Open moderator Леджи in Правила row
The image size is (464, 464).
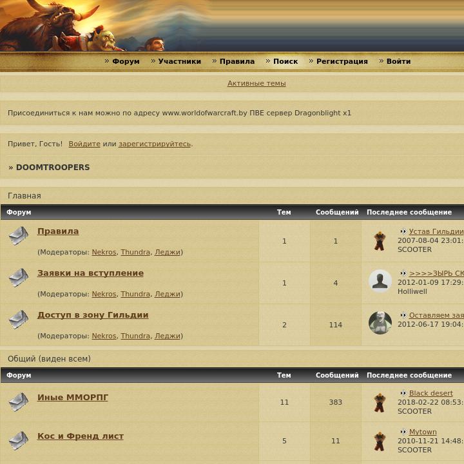[168, 252]
